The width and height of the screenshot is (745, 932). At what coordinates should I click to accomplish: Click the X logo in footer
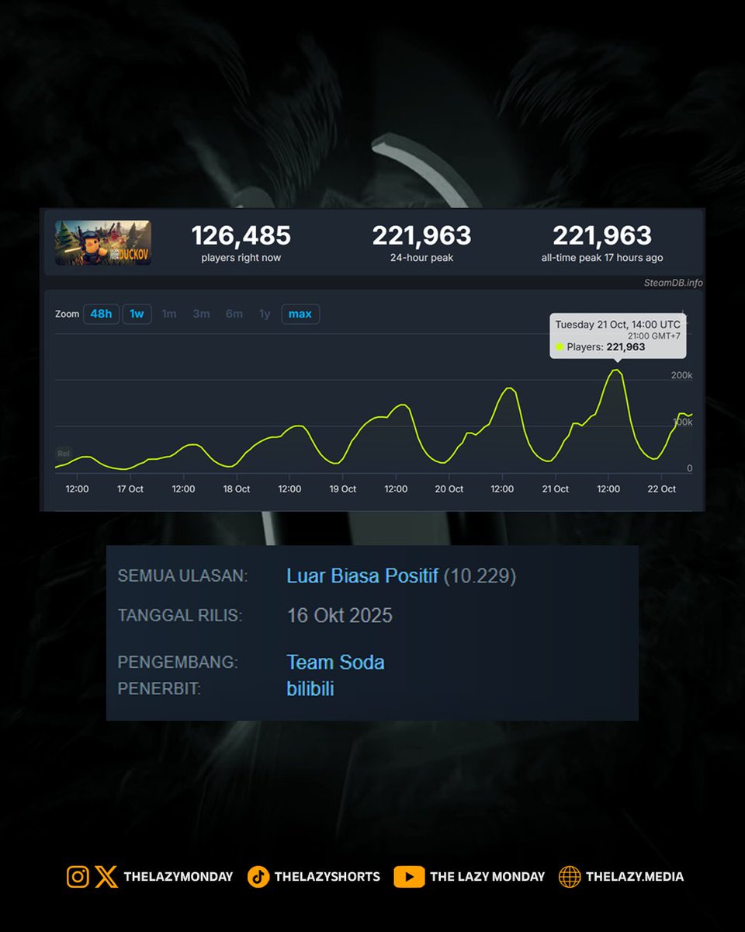[106, 877]
